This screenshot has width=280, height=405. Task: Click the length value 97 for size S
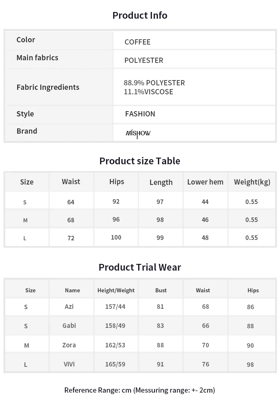tap(160, 202)
